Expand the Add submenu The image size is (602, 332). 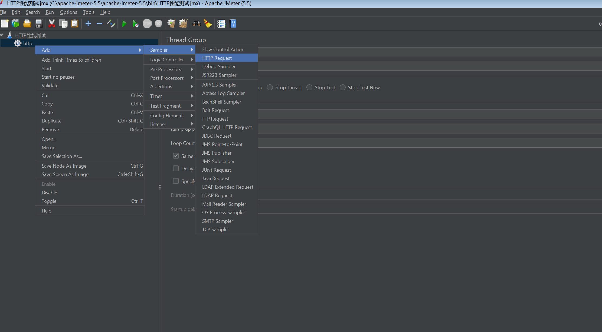pyautogui.click(x=90, y=50)
